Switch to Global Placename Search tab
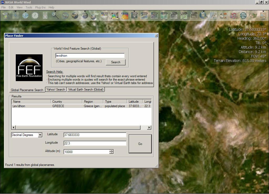 tap(27, 90)
